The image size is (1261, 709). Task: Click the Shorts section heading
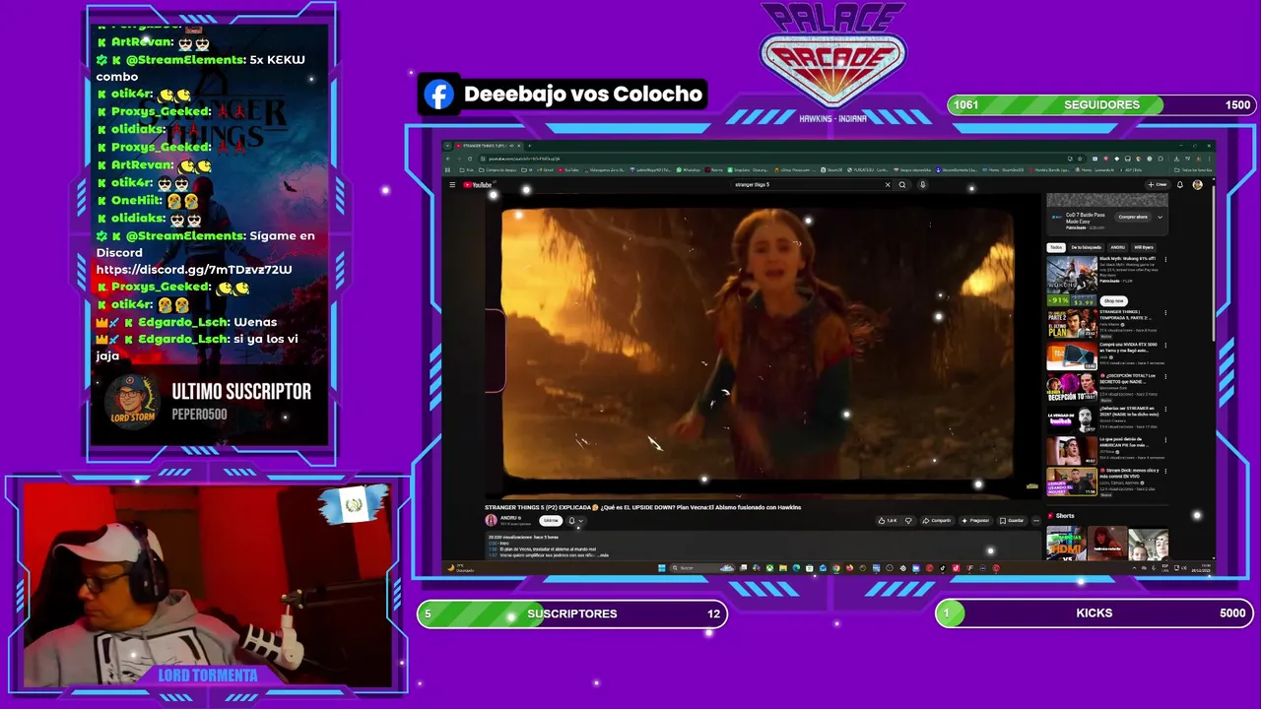tap(1065, 515)
